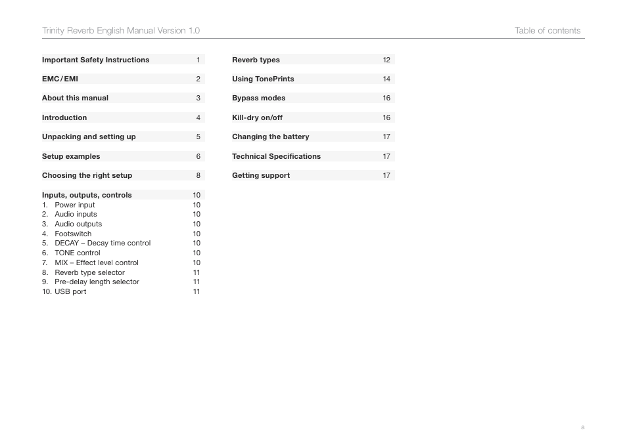Click page number 14 beside Using TonePrints

[x=386, y=79]
